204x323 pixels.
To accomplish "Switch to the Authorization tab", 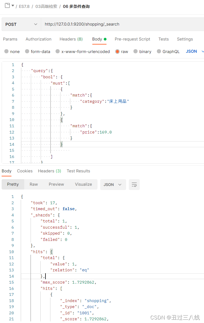I will click(39, 39).
